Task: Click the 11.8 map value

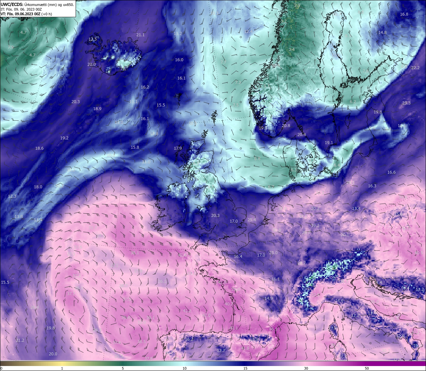Action: pyautogui.click(x=19, y=217)
